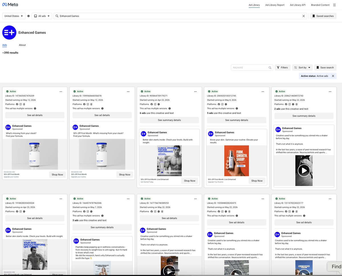
Task: Click Shop Now on the 50% Off vial ad 1599560668356078
Action: (125, 175)
